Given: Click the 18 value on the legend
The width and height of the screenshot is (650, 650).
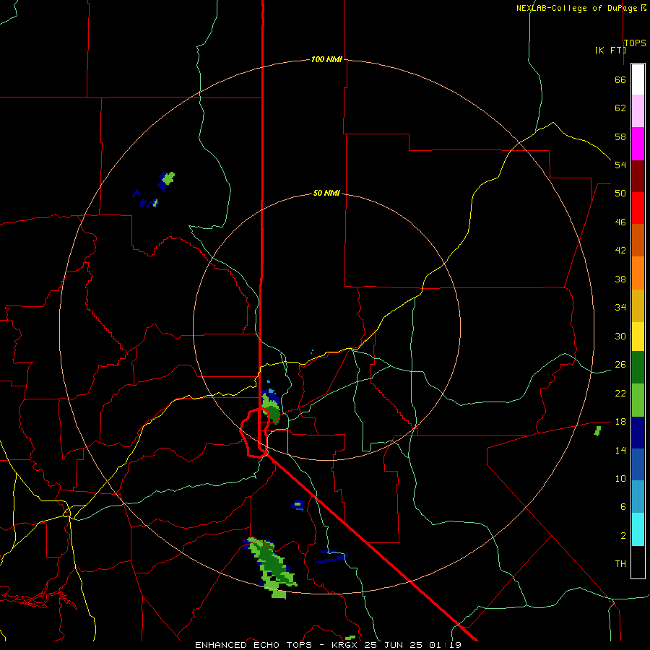Looking at the screenshot, I should click(620, 421).
